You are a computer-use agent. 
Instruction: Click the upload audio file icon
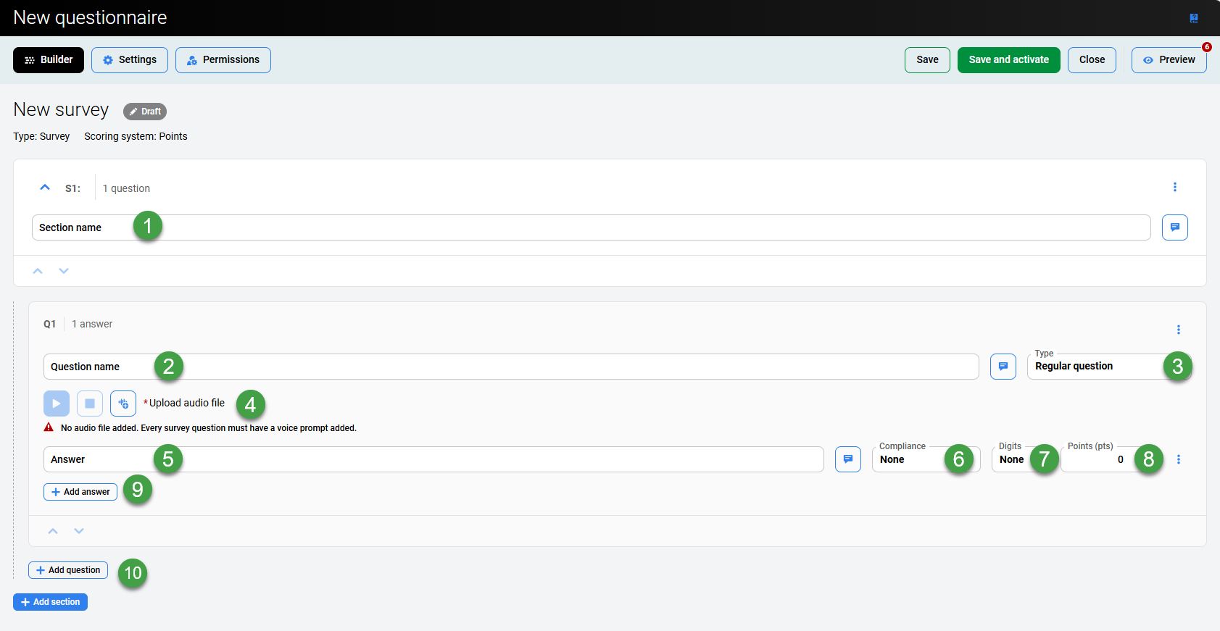[x=123, y=404]
